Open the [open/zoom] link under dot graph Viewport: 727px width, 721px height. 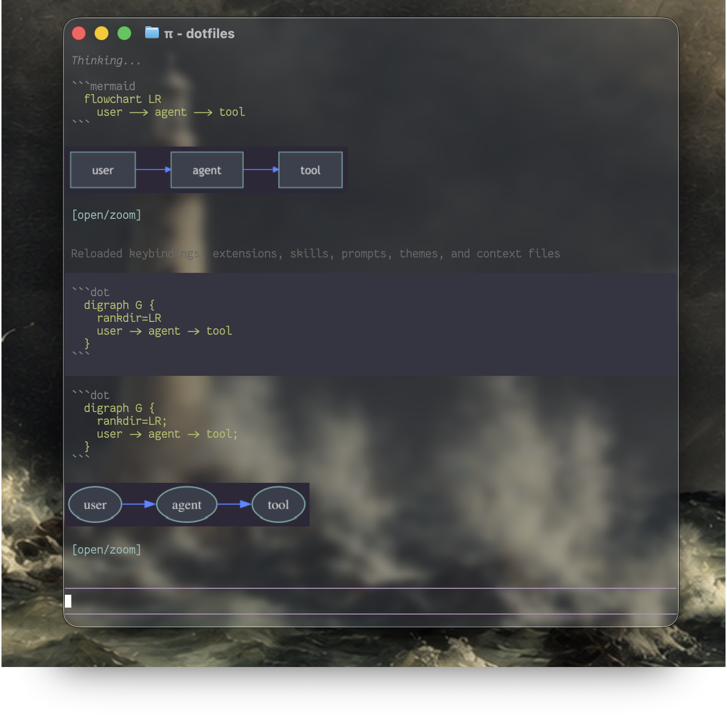106,550
